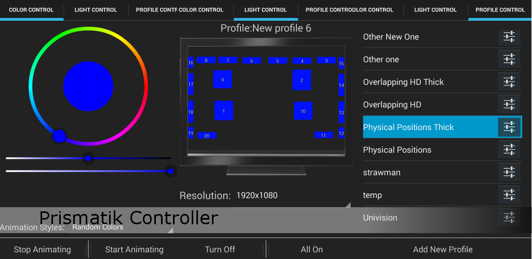Click the sliders icon on Physical Positions Thick
The height and width of the screenshot is (259, 532).
click(x=509, y=127)
